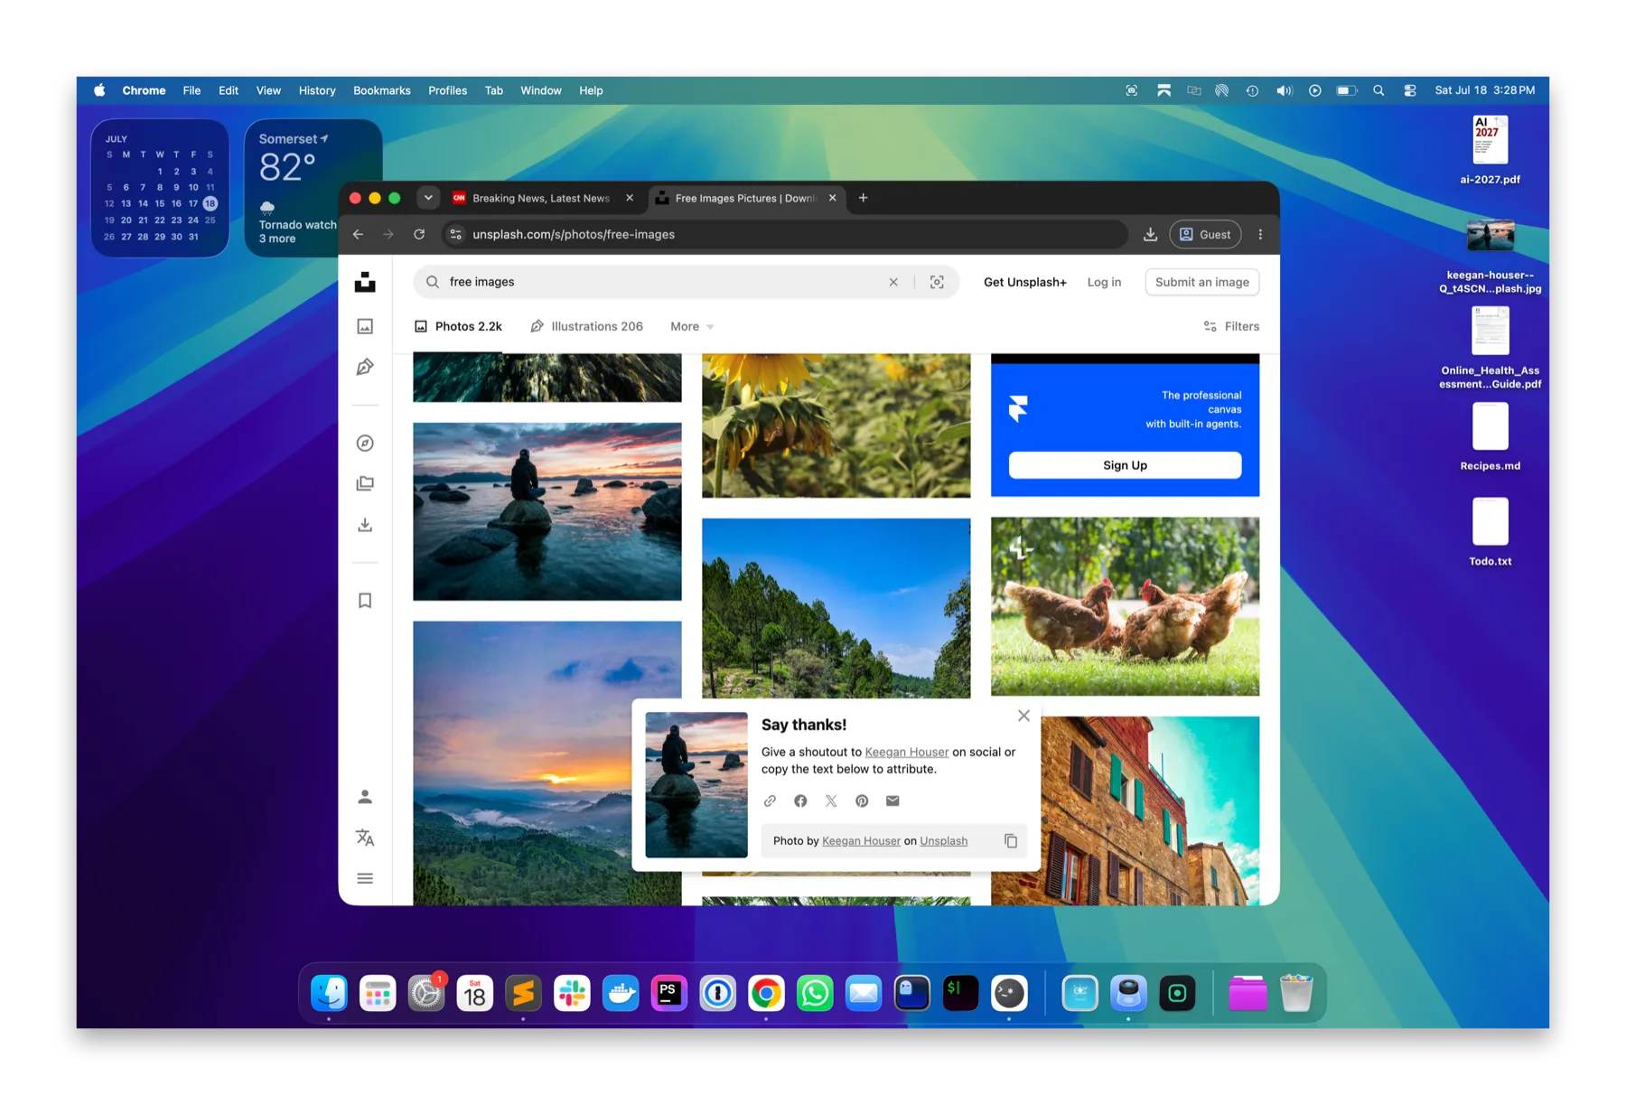This screenshot has width=1626, height=1105.
Task: Close the Say thanks popup
Action: point(1023,716)
